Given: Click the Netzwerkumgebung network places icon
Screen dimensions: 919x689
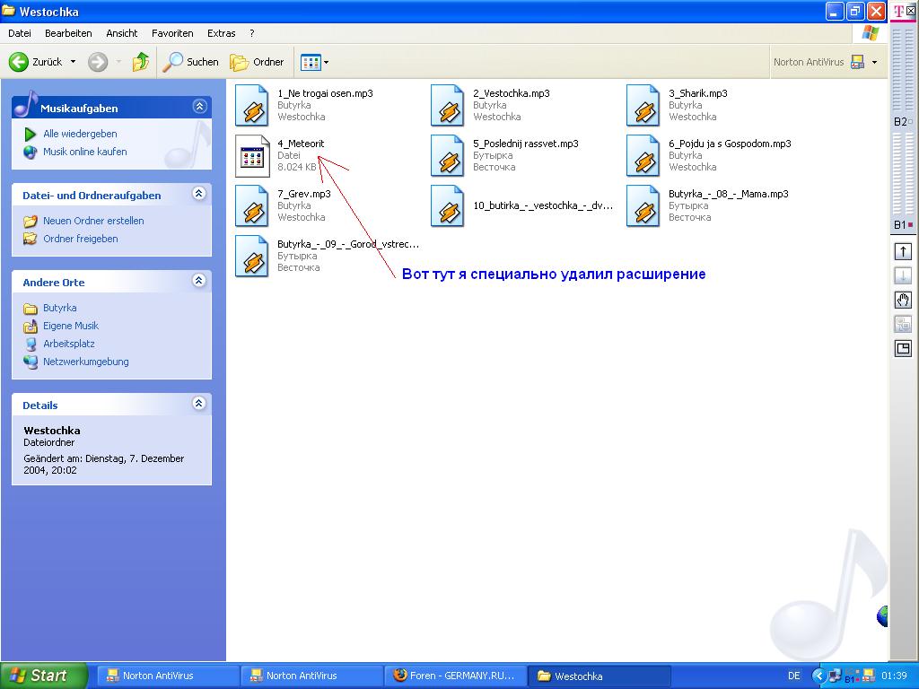Looking at the screenshot, I should tap(31, 362).
